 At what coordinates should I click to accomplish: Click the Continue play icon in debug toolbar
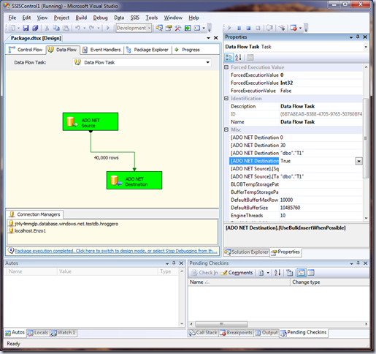point(229,29)
